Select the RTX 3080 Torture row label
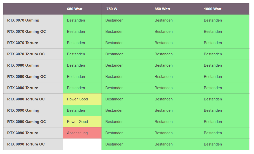The height and width of the screenshot is (154, 254). (x=23, y=88)
